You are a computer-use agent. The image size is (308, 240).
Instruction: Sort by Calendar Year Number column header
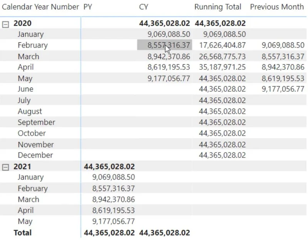click(40, 7)
